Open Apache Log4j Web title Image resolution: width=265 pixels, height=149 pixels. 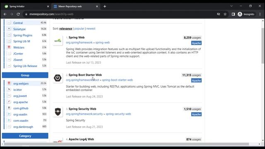coord(81,139)
